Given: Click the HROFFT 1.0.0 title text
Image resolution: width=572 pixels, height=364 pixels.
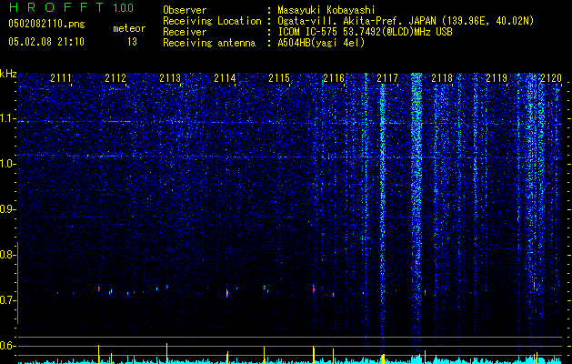Looking at the screenshot, I should [71, 7].
